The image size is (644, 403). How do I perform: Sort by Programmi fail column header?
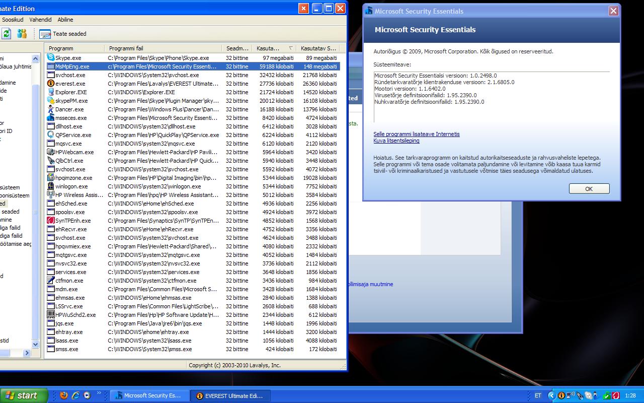[164, 48]
